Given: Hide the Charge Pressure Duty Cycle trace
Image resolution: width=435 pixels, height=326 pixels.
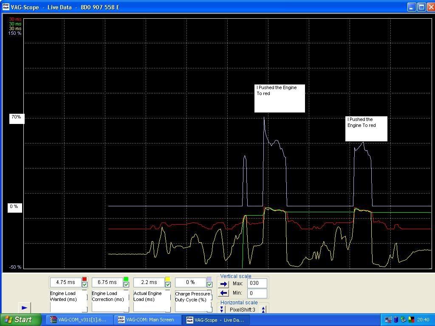Looking at the screenshot, I should tap(209, 284).
